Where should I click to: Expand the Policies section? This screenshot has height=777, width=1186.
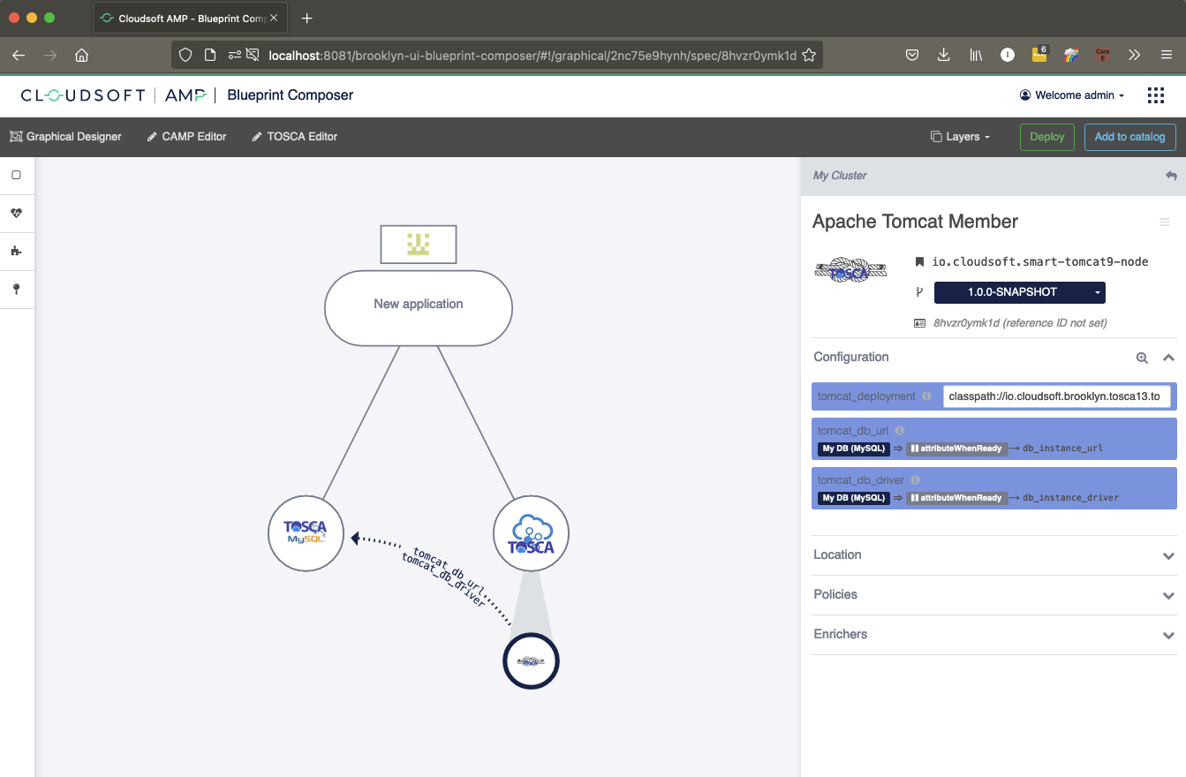(x=994, y=595)
